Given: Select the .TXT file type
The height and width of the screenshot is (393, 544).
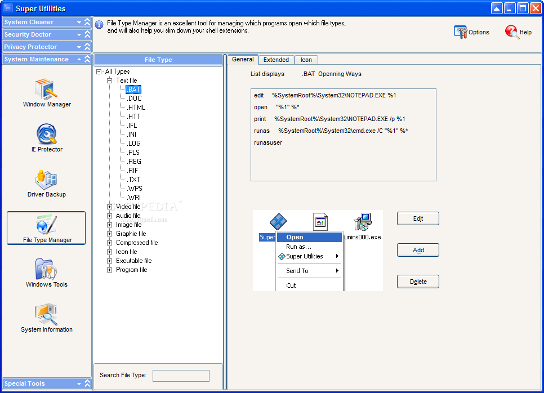Looking at the screenshot, I should pos(133,180).
